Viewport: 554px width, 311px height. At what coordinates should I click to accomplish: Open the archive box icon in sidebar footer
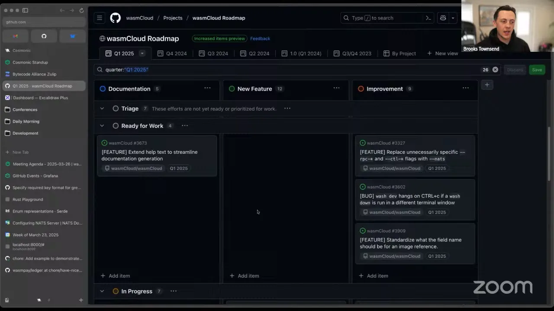point(7,300)
